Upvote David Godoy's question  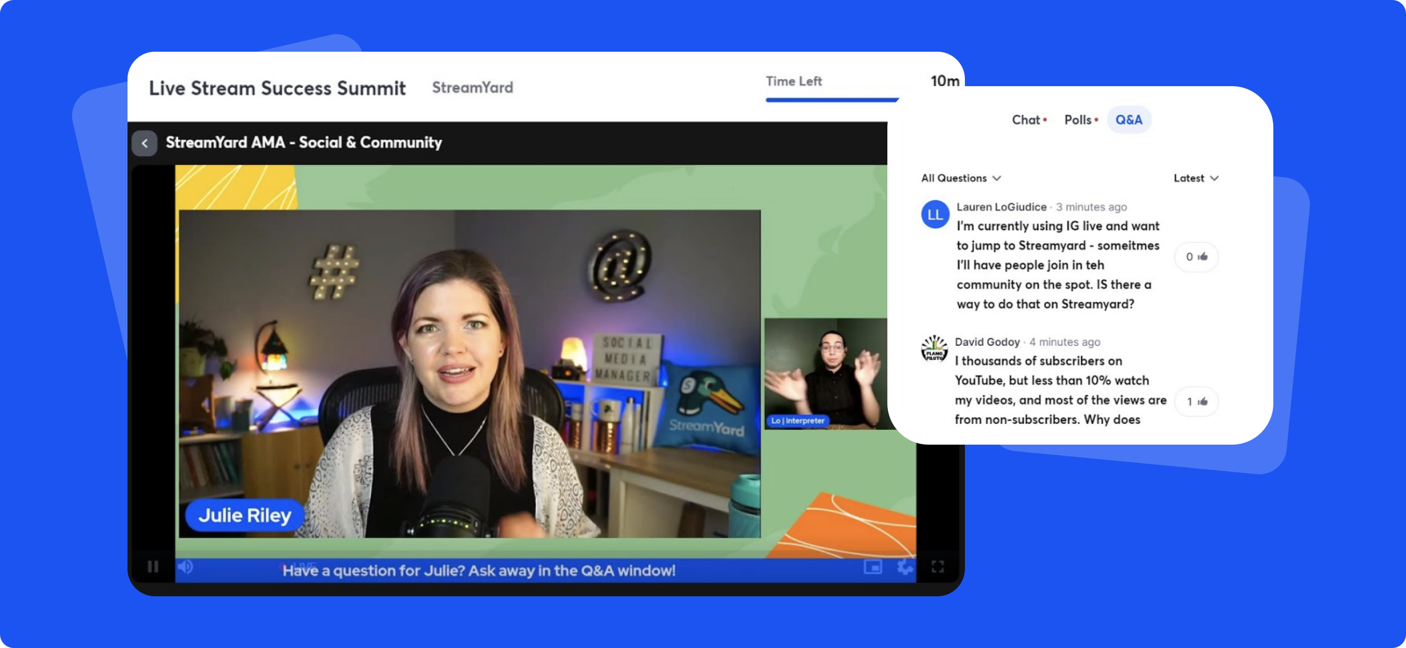1196,402
